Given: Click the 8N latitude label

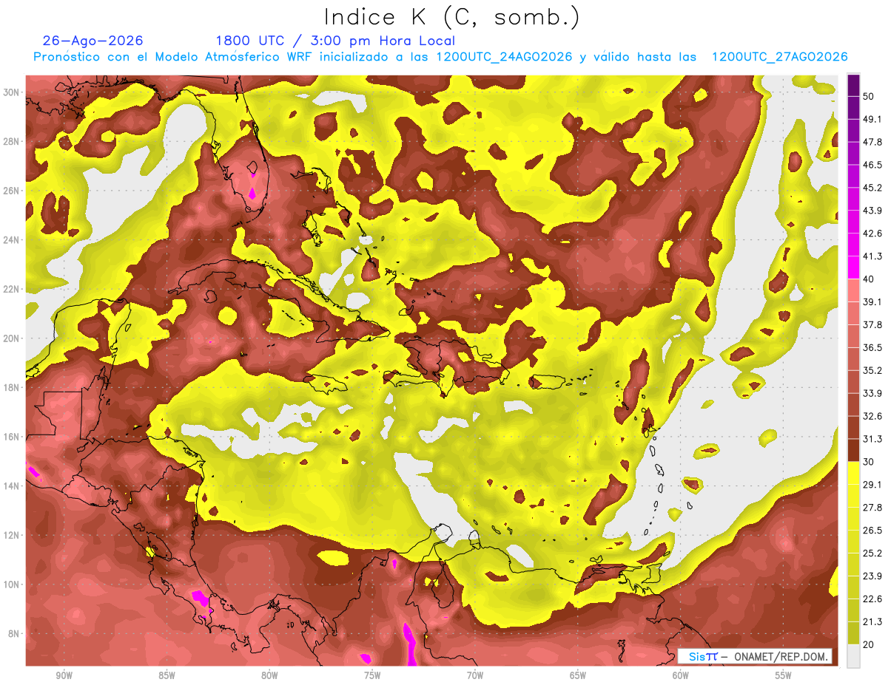Looking at the screenshot, I should pos(15,633).
